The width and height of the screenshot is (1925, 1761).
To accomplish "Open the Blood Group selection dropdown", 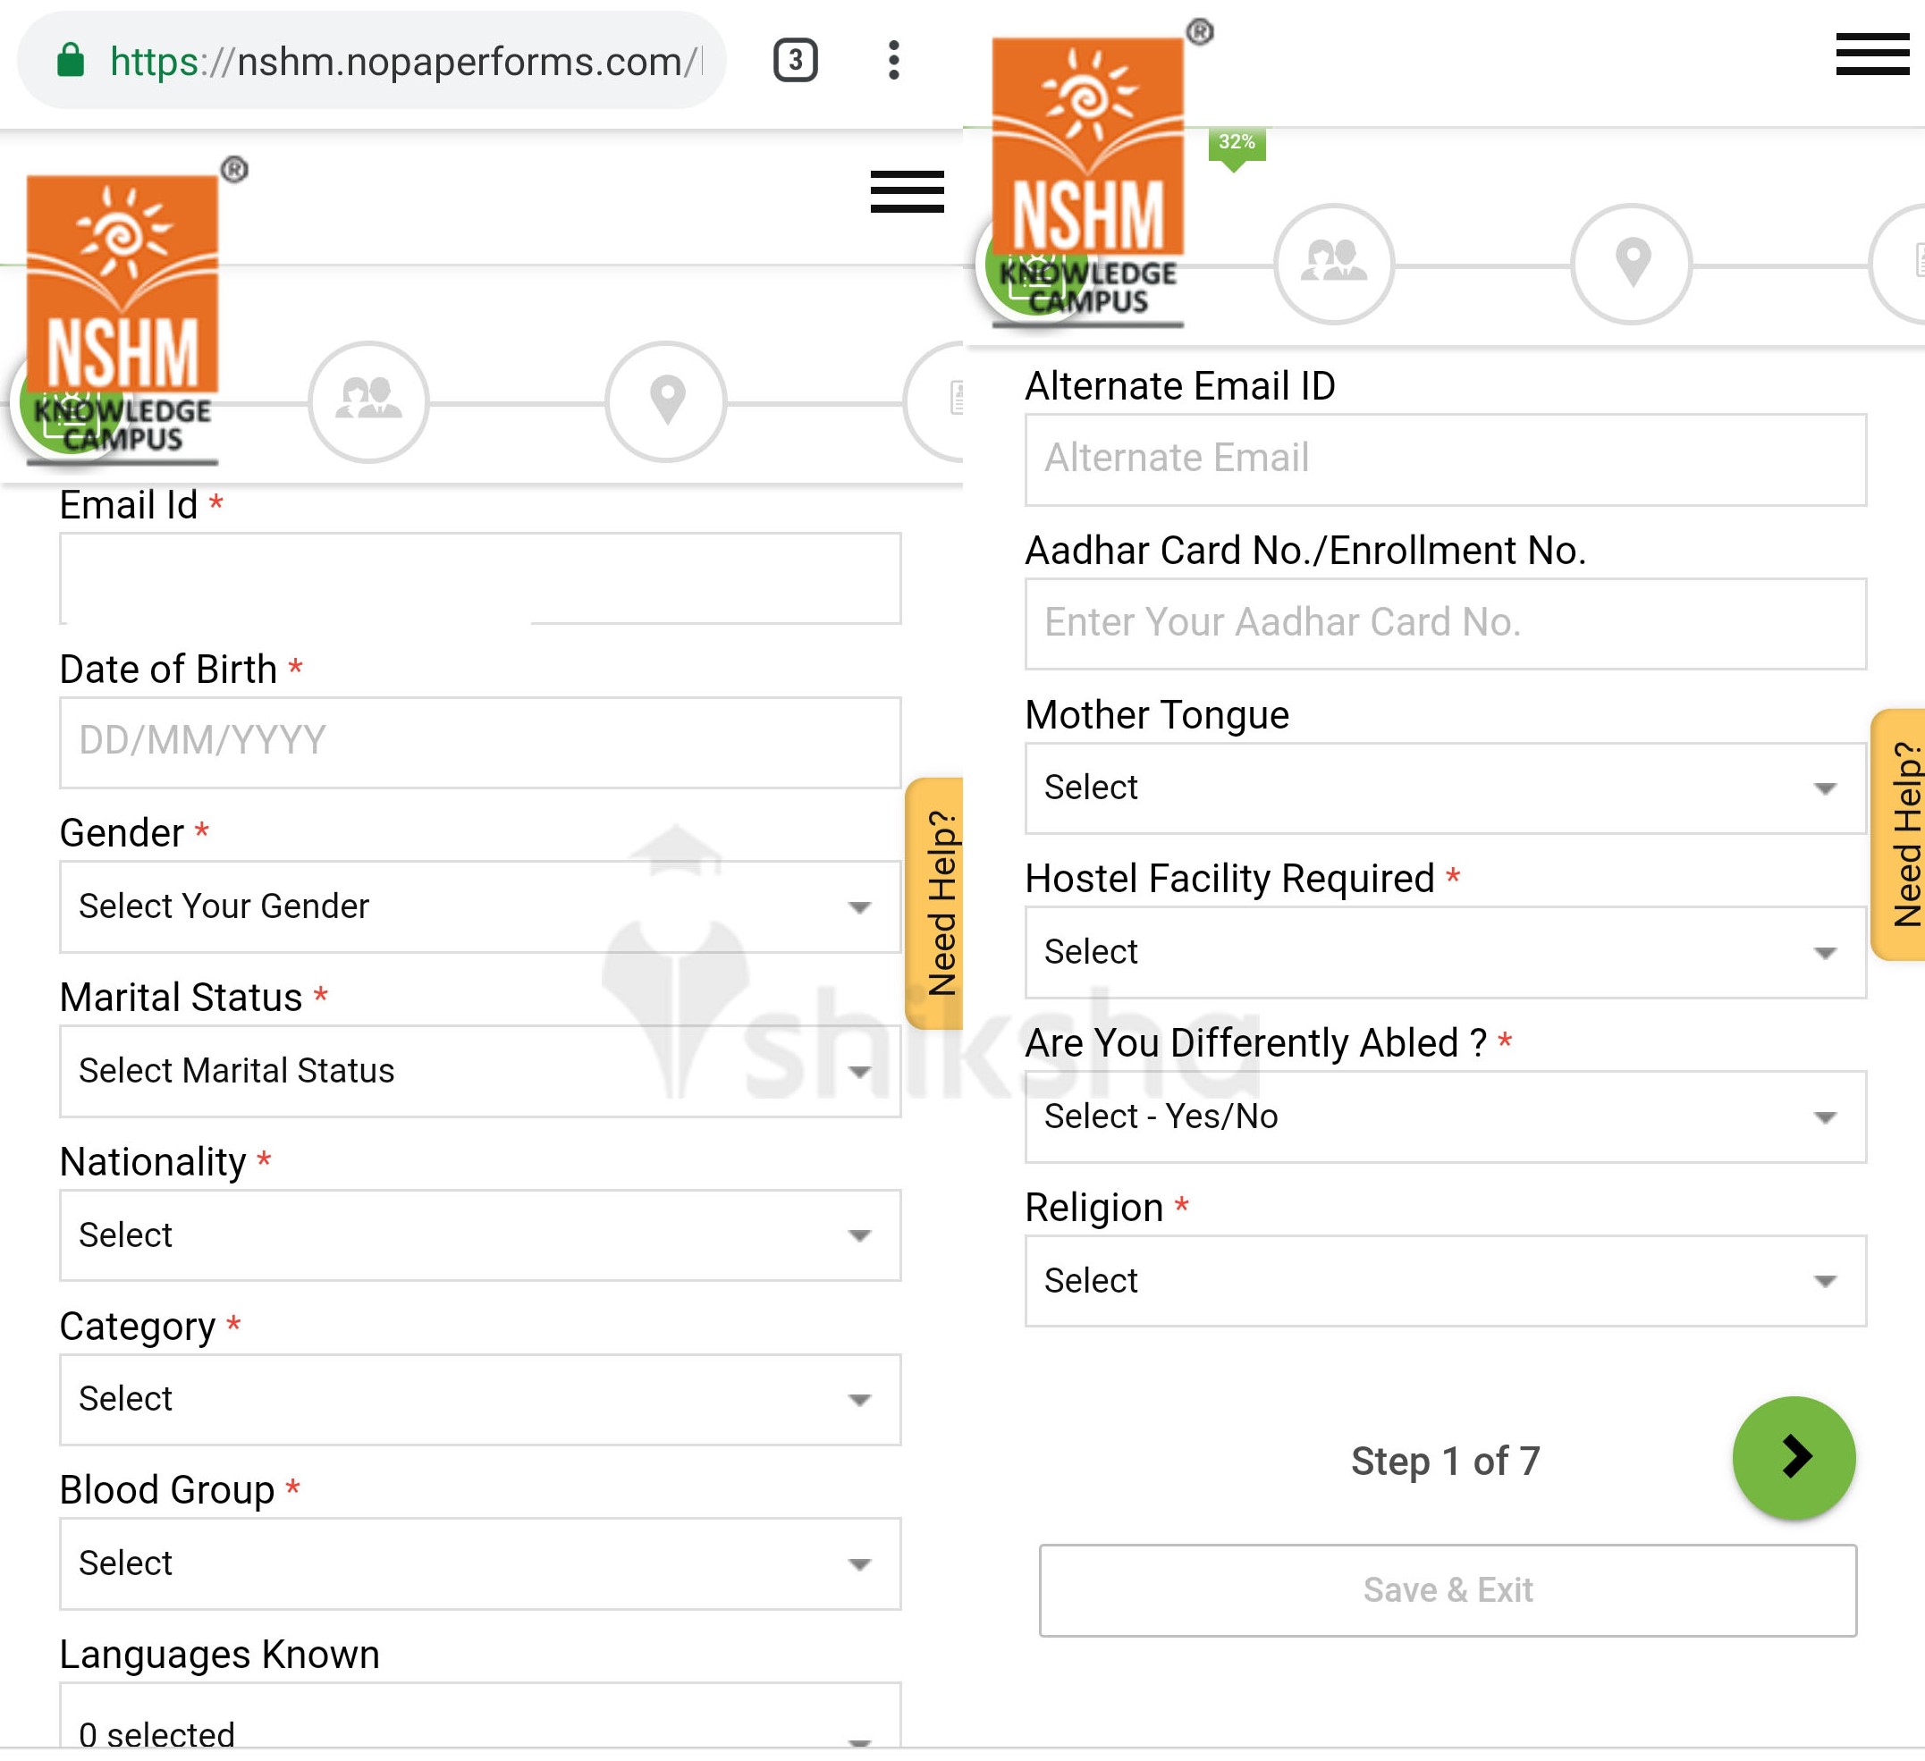I will tap(477, 1563).
